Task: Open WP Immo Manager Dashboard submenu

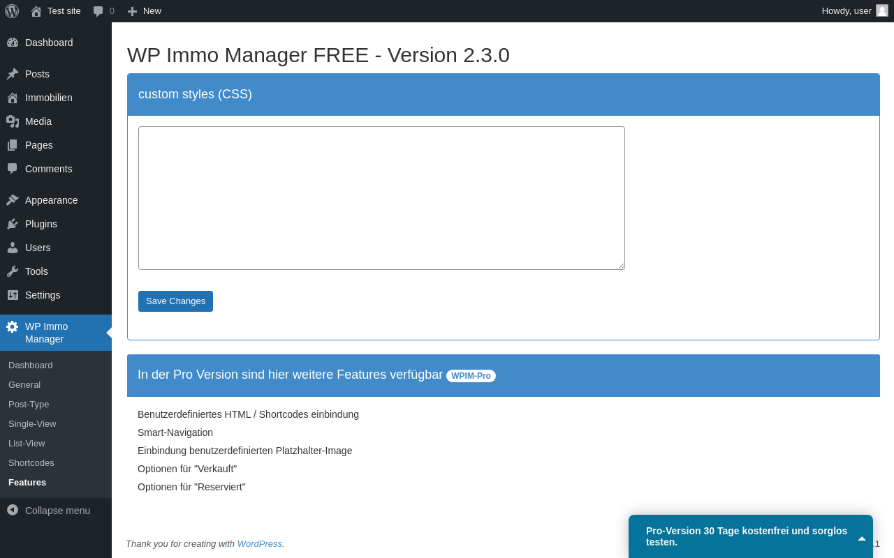Action: tap(31, 365)
